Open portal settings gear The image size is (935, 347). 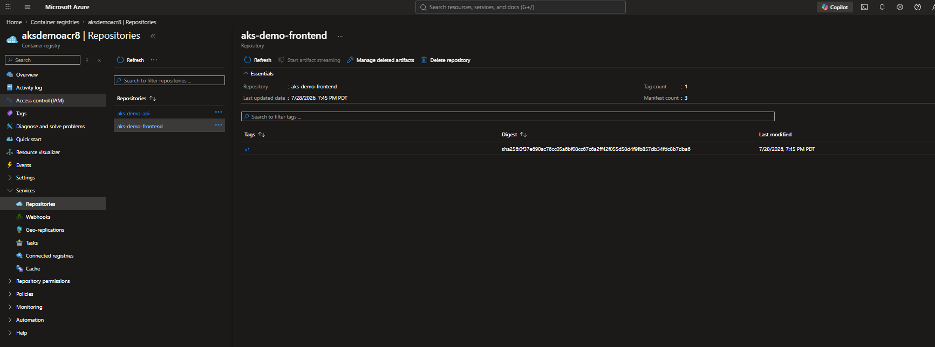tap(900, 7)
